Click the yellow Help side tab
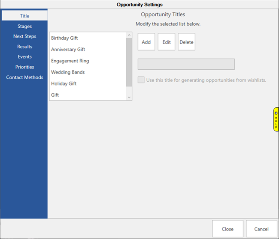279x239 pixels. 276,119
